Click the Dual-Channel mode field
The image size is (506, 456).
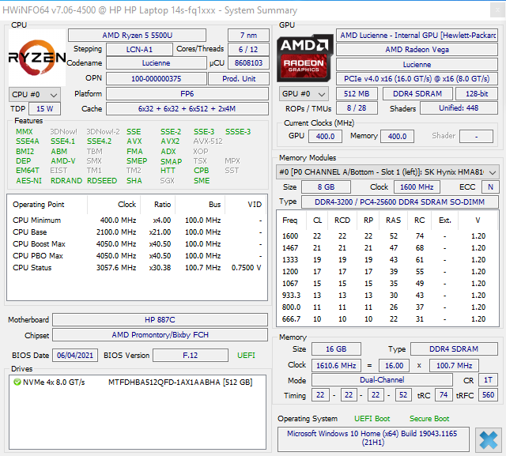(x=382, y=380)
